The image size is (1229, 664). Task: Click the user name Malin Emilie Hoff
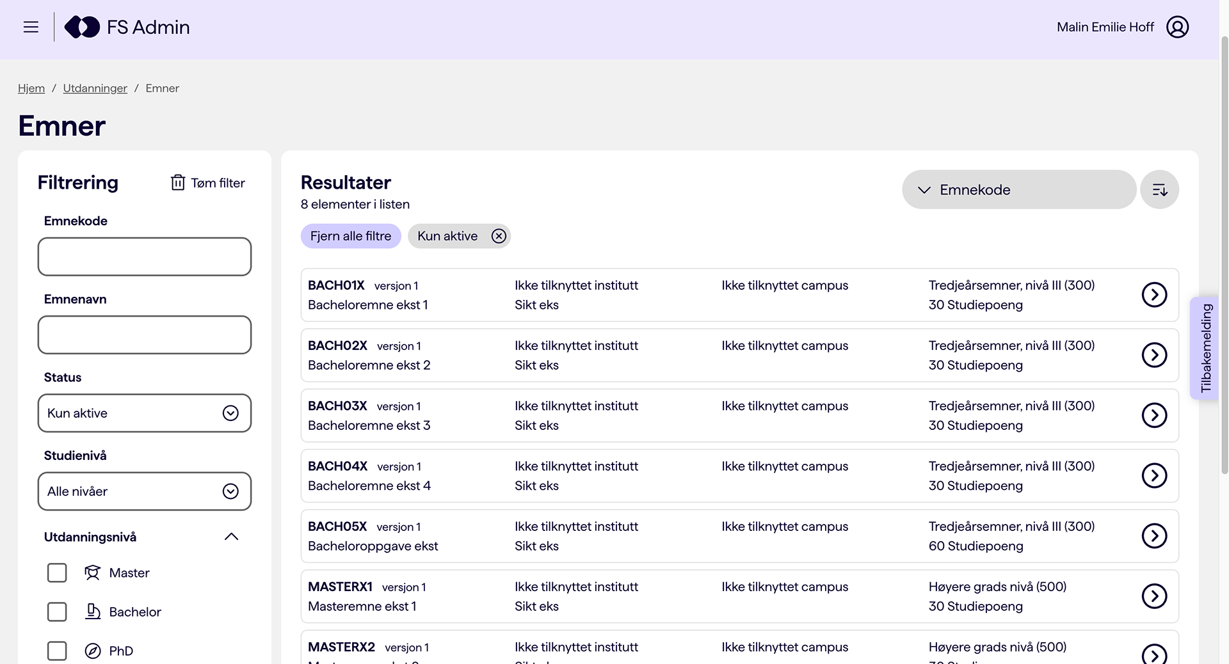1105,27
